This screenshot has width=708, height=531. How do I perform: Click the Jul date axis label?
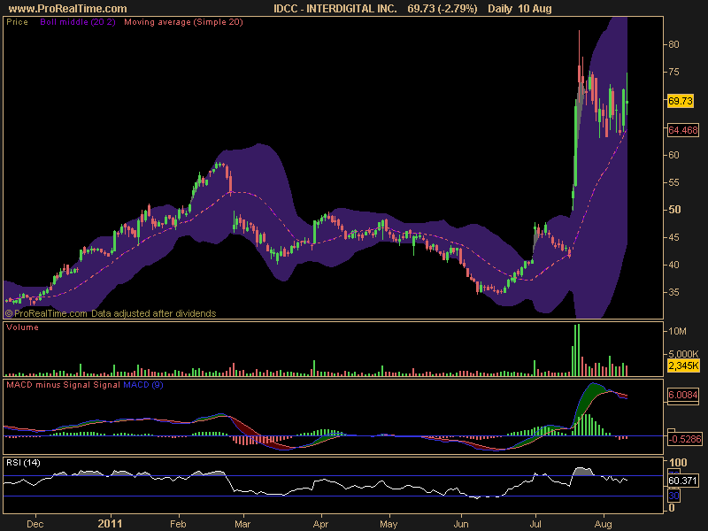[535, 524]
